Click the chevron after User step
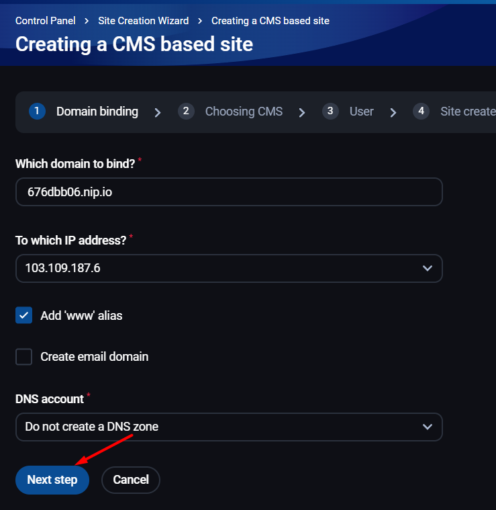 393,112
